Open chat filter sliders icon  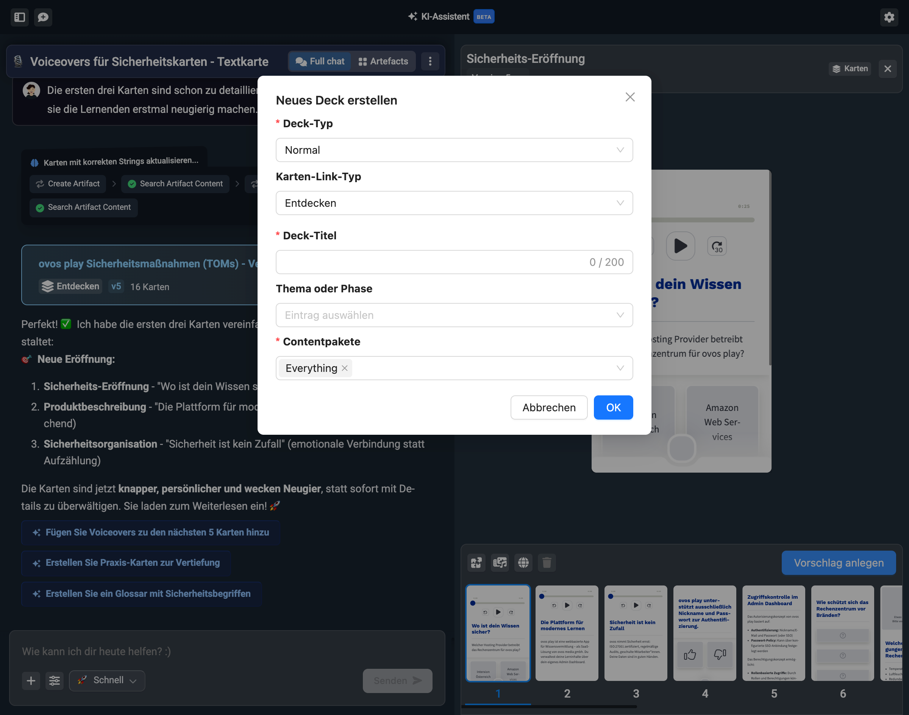click(55, 681)
